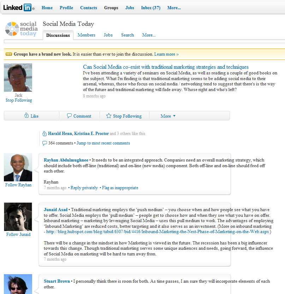Open Jobs in the top navigation bar
Viewport: 285px width, 294px height.
[x=130, y=8]
